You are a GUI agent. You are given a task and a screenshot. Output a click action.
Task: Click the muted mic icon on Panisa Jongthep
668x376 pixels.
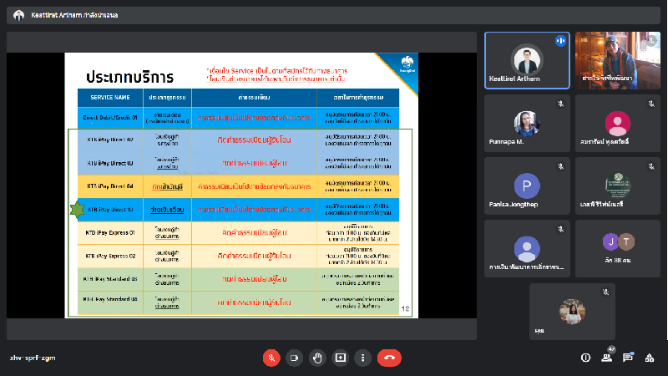[560, 165]
